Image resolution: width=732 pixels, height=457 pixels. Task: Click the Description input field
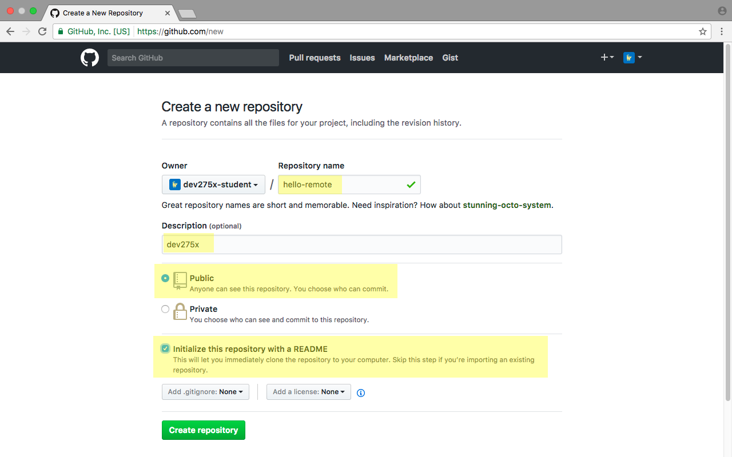pyautogui.click(x=362, y=244)
